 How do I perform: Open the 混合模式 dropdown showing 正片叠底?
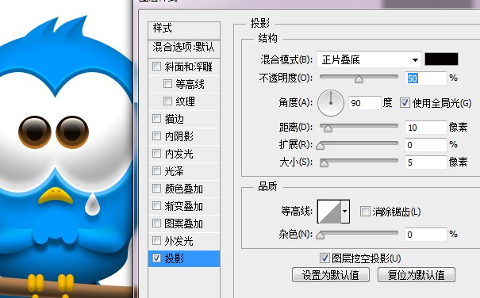click(x=369, y=59)
